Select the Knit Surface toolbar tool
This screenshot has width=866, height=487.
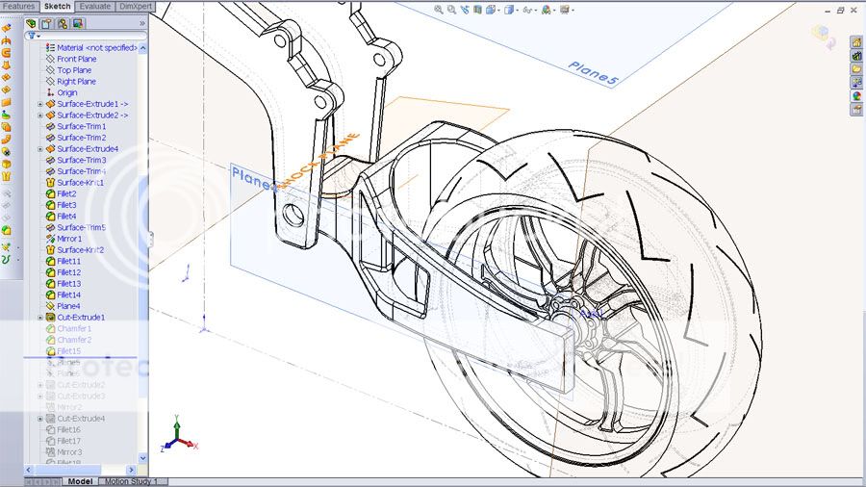click(x=6, y=177)
